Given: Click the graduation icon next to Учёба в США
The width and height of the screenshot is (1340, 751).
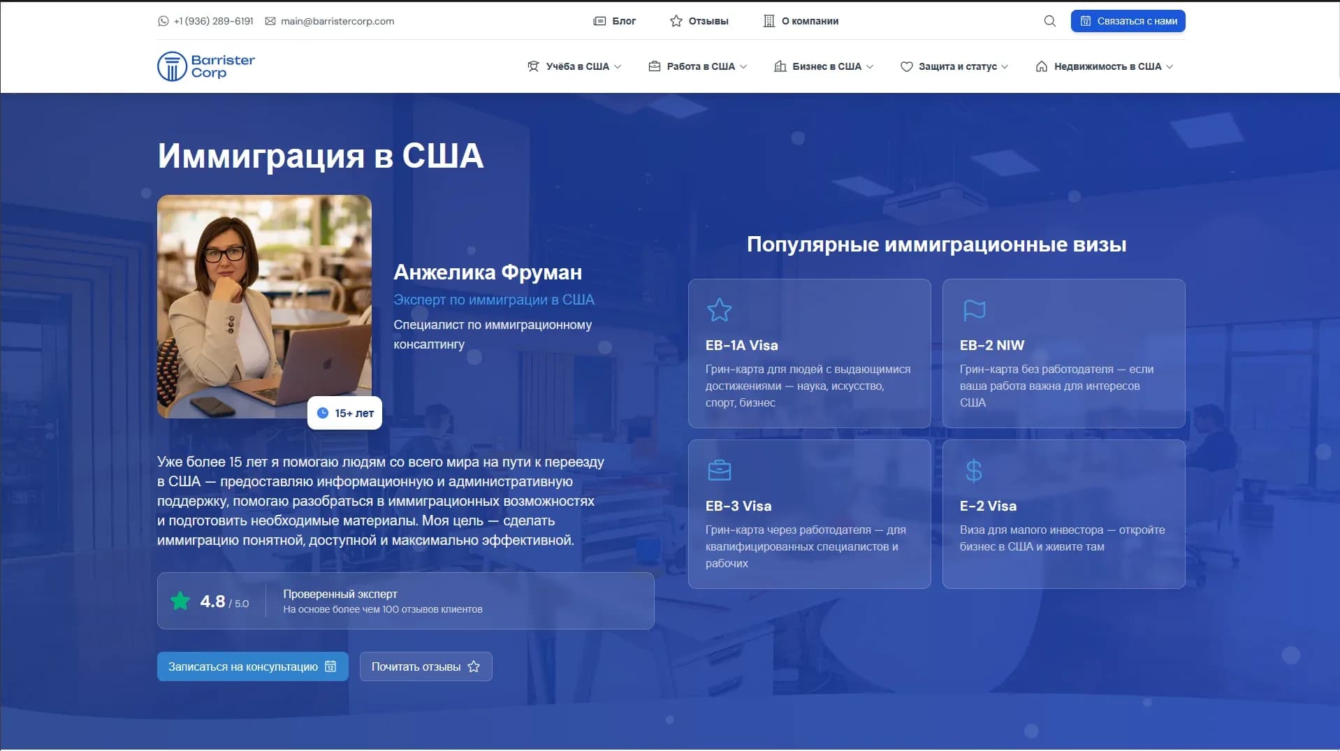Looking at the screenshot, I should [533, 66].
